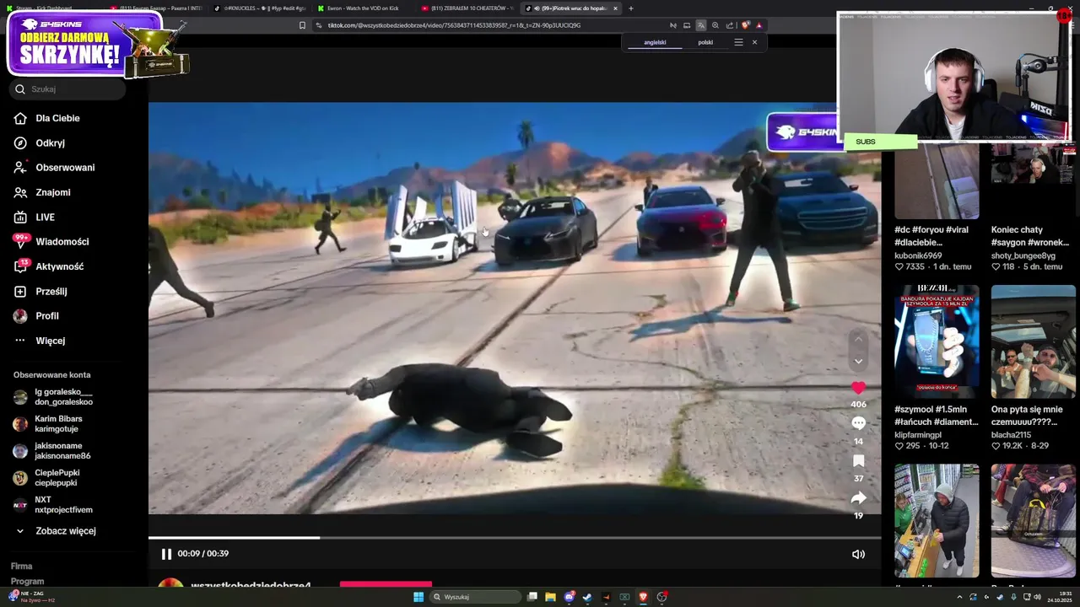
Task: Open Wiadomości messages
Action: 51,242
